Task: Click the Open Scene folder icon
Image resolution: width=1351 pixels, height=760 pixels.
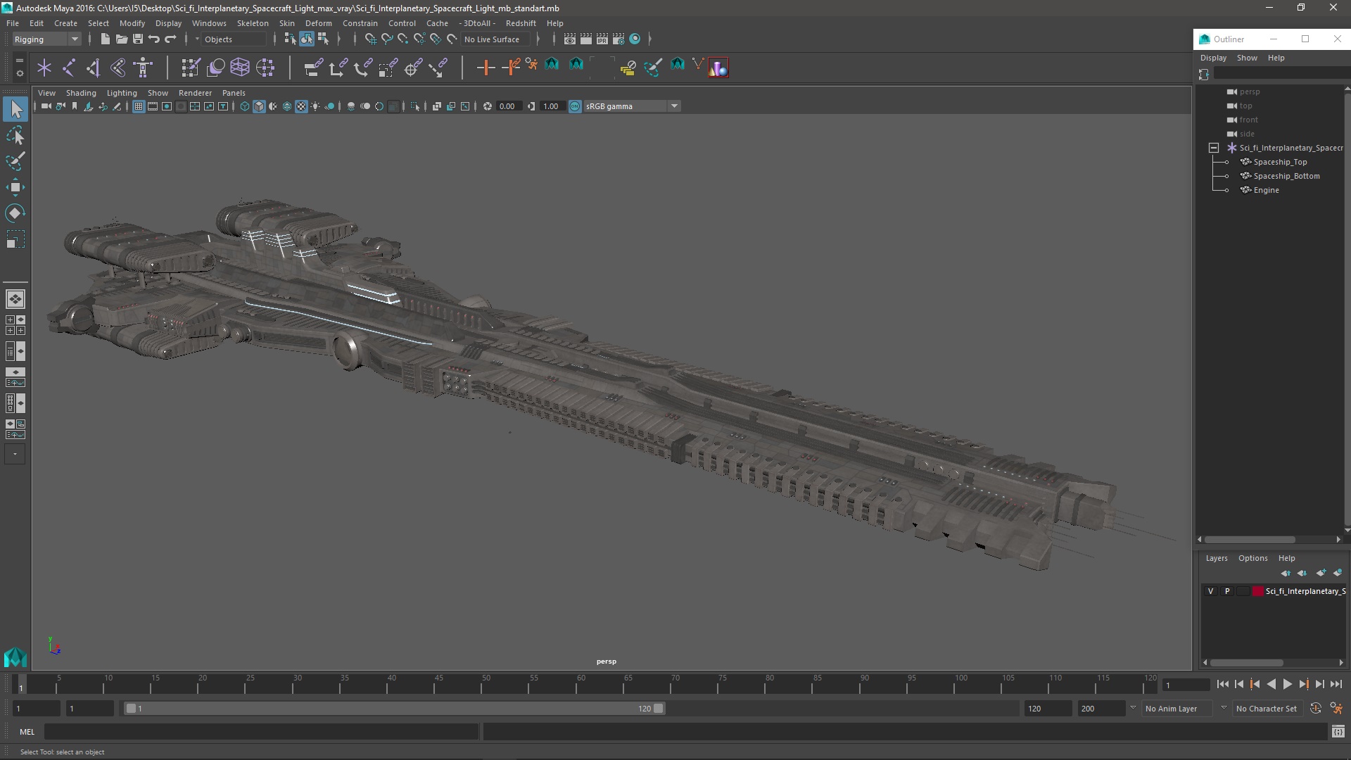Action: [x=121, y=39]
